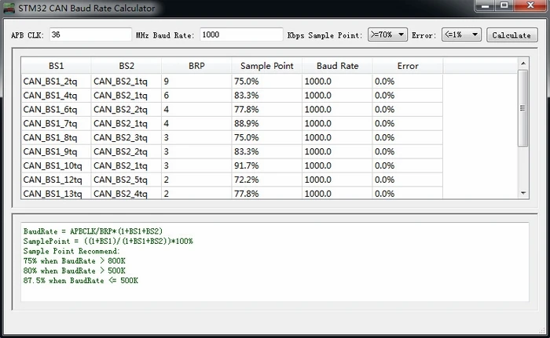Select the CAN_BS1_6tq row cell
The width and height of the screenshot is (550, 338).
56,109
